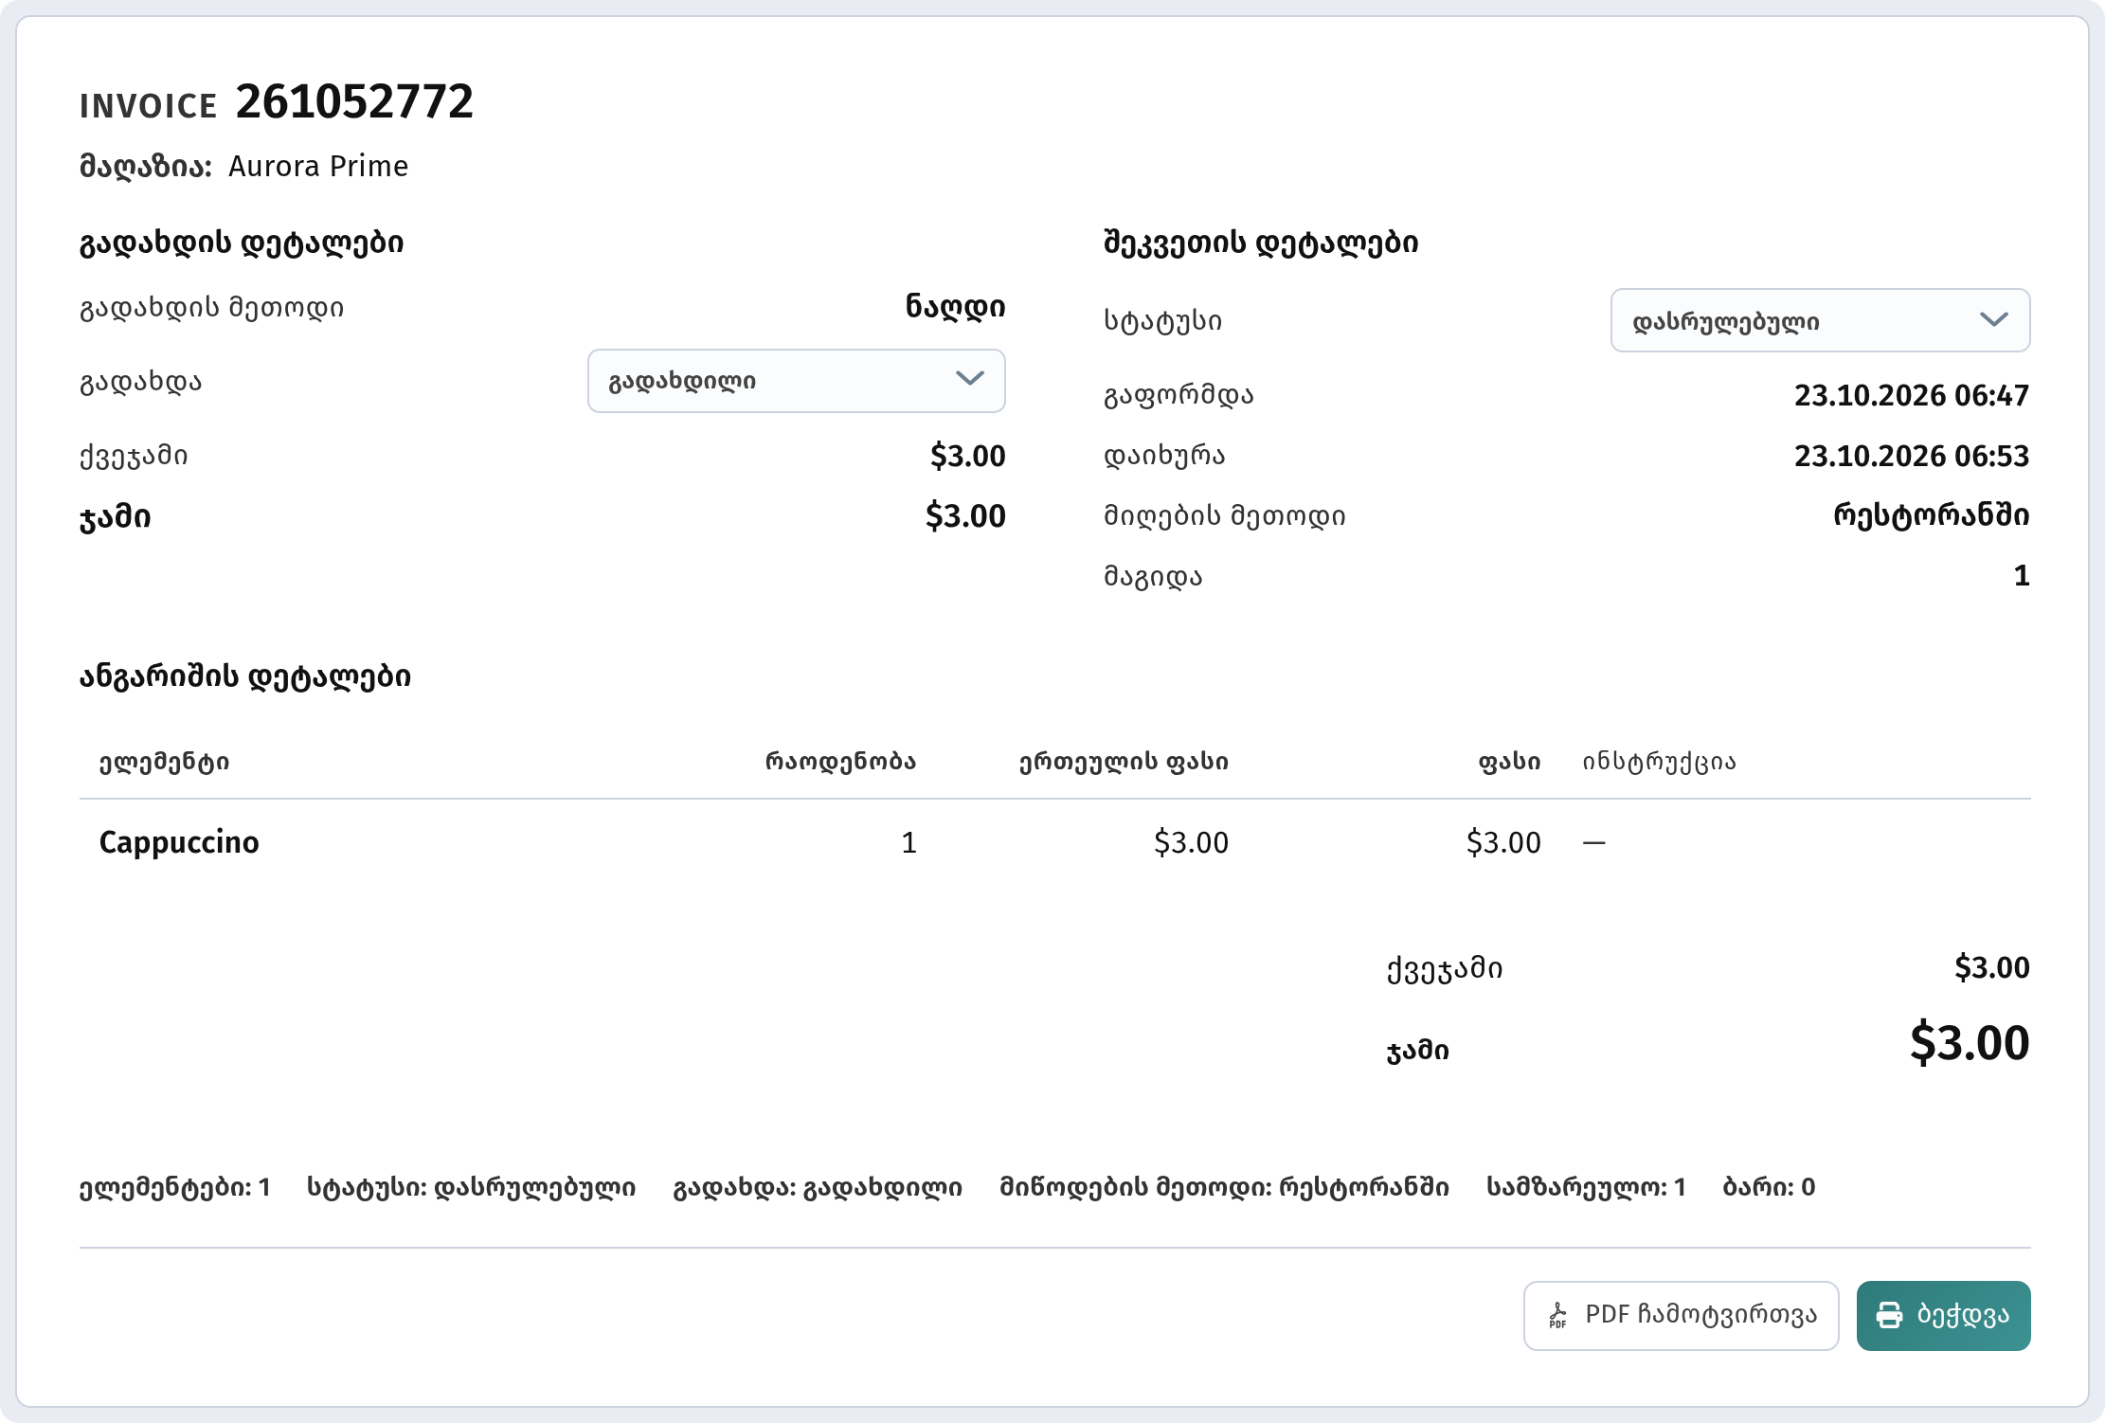This screenshot has width=2105, height=1423.
Task: Click the Cappuccino item row
Action: 1054,842
